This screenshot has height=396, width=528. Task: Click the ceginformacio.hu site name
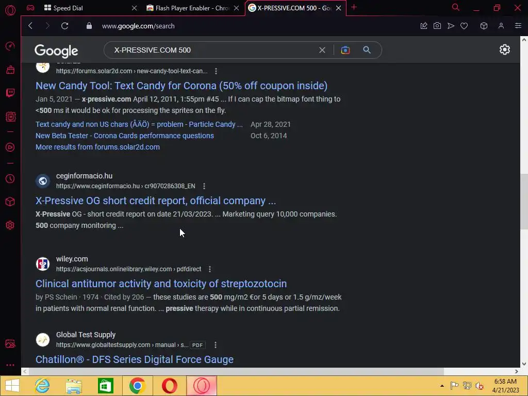click(84, 176)
